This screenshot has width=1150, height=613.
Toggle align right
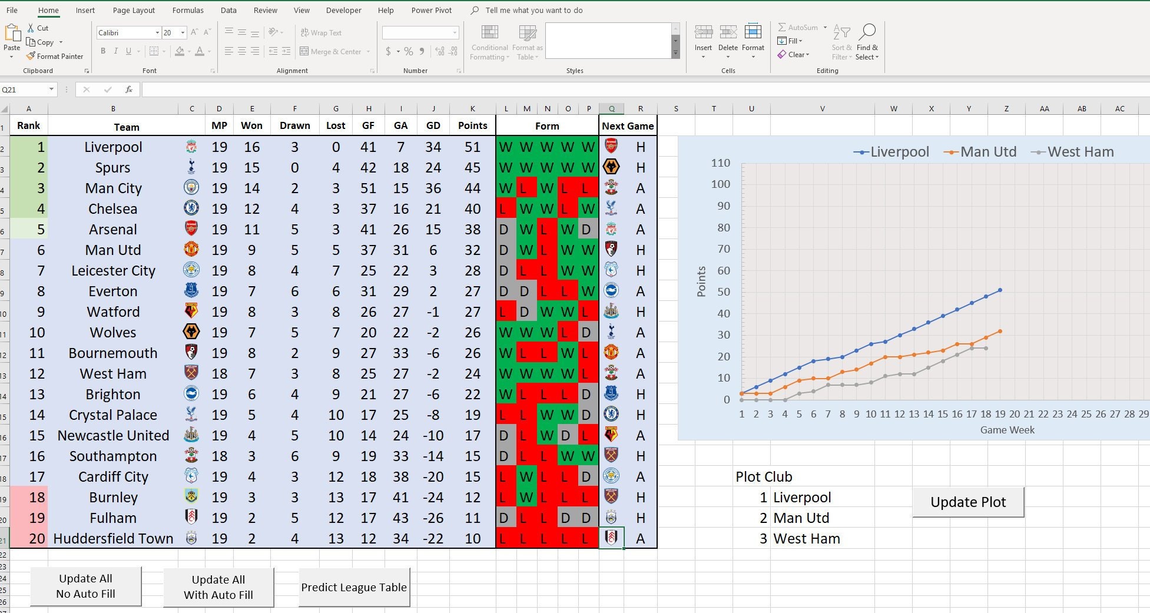[254, 51]
